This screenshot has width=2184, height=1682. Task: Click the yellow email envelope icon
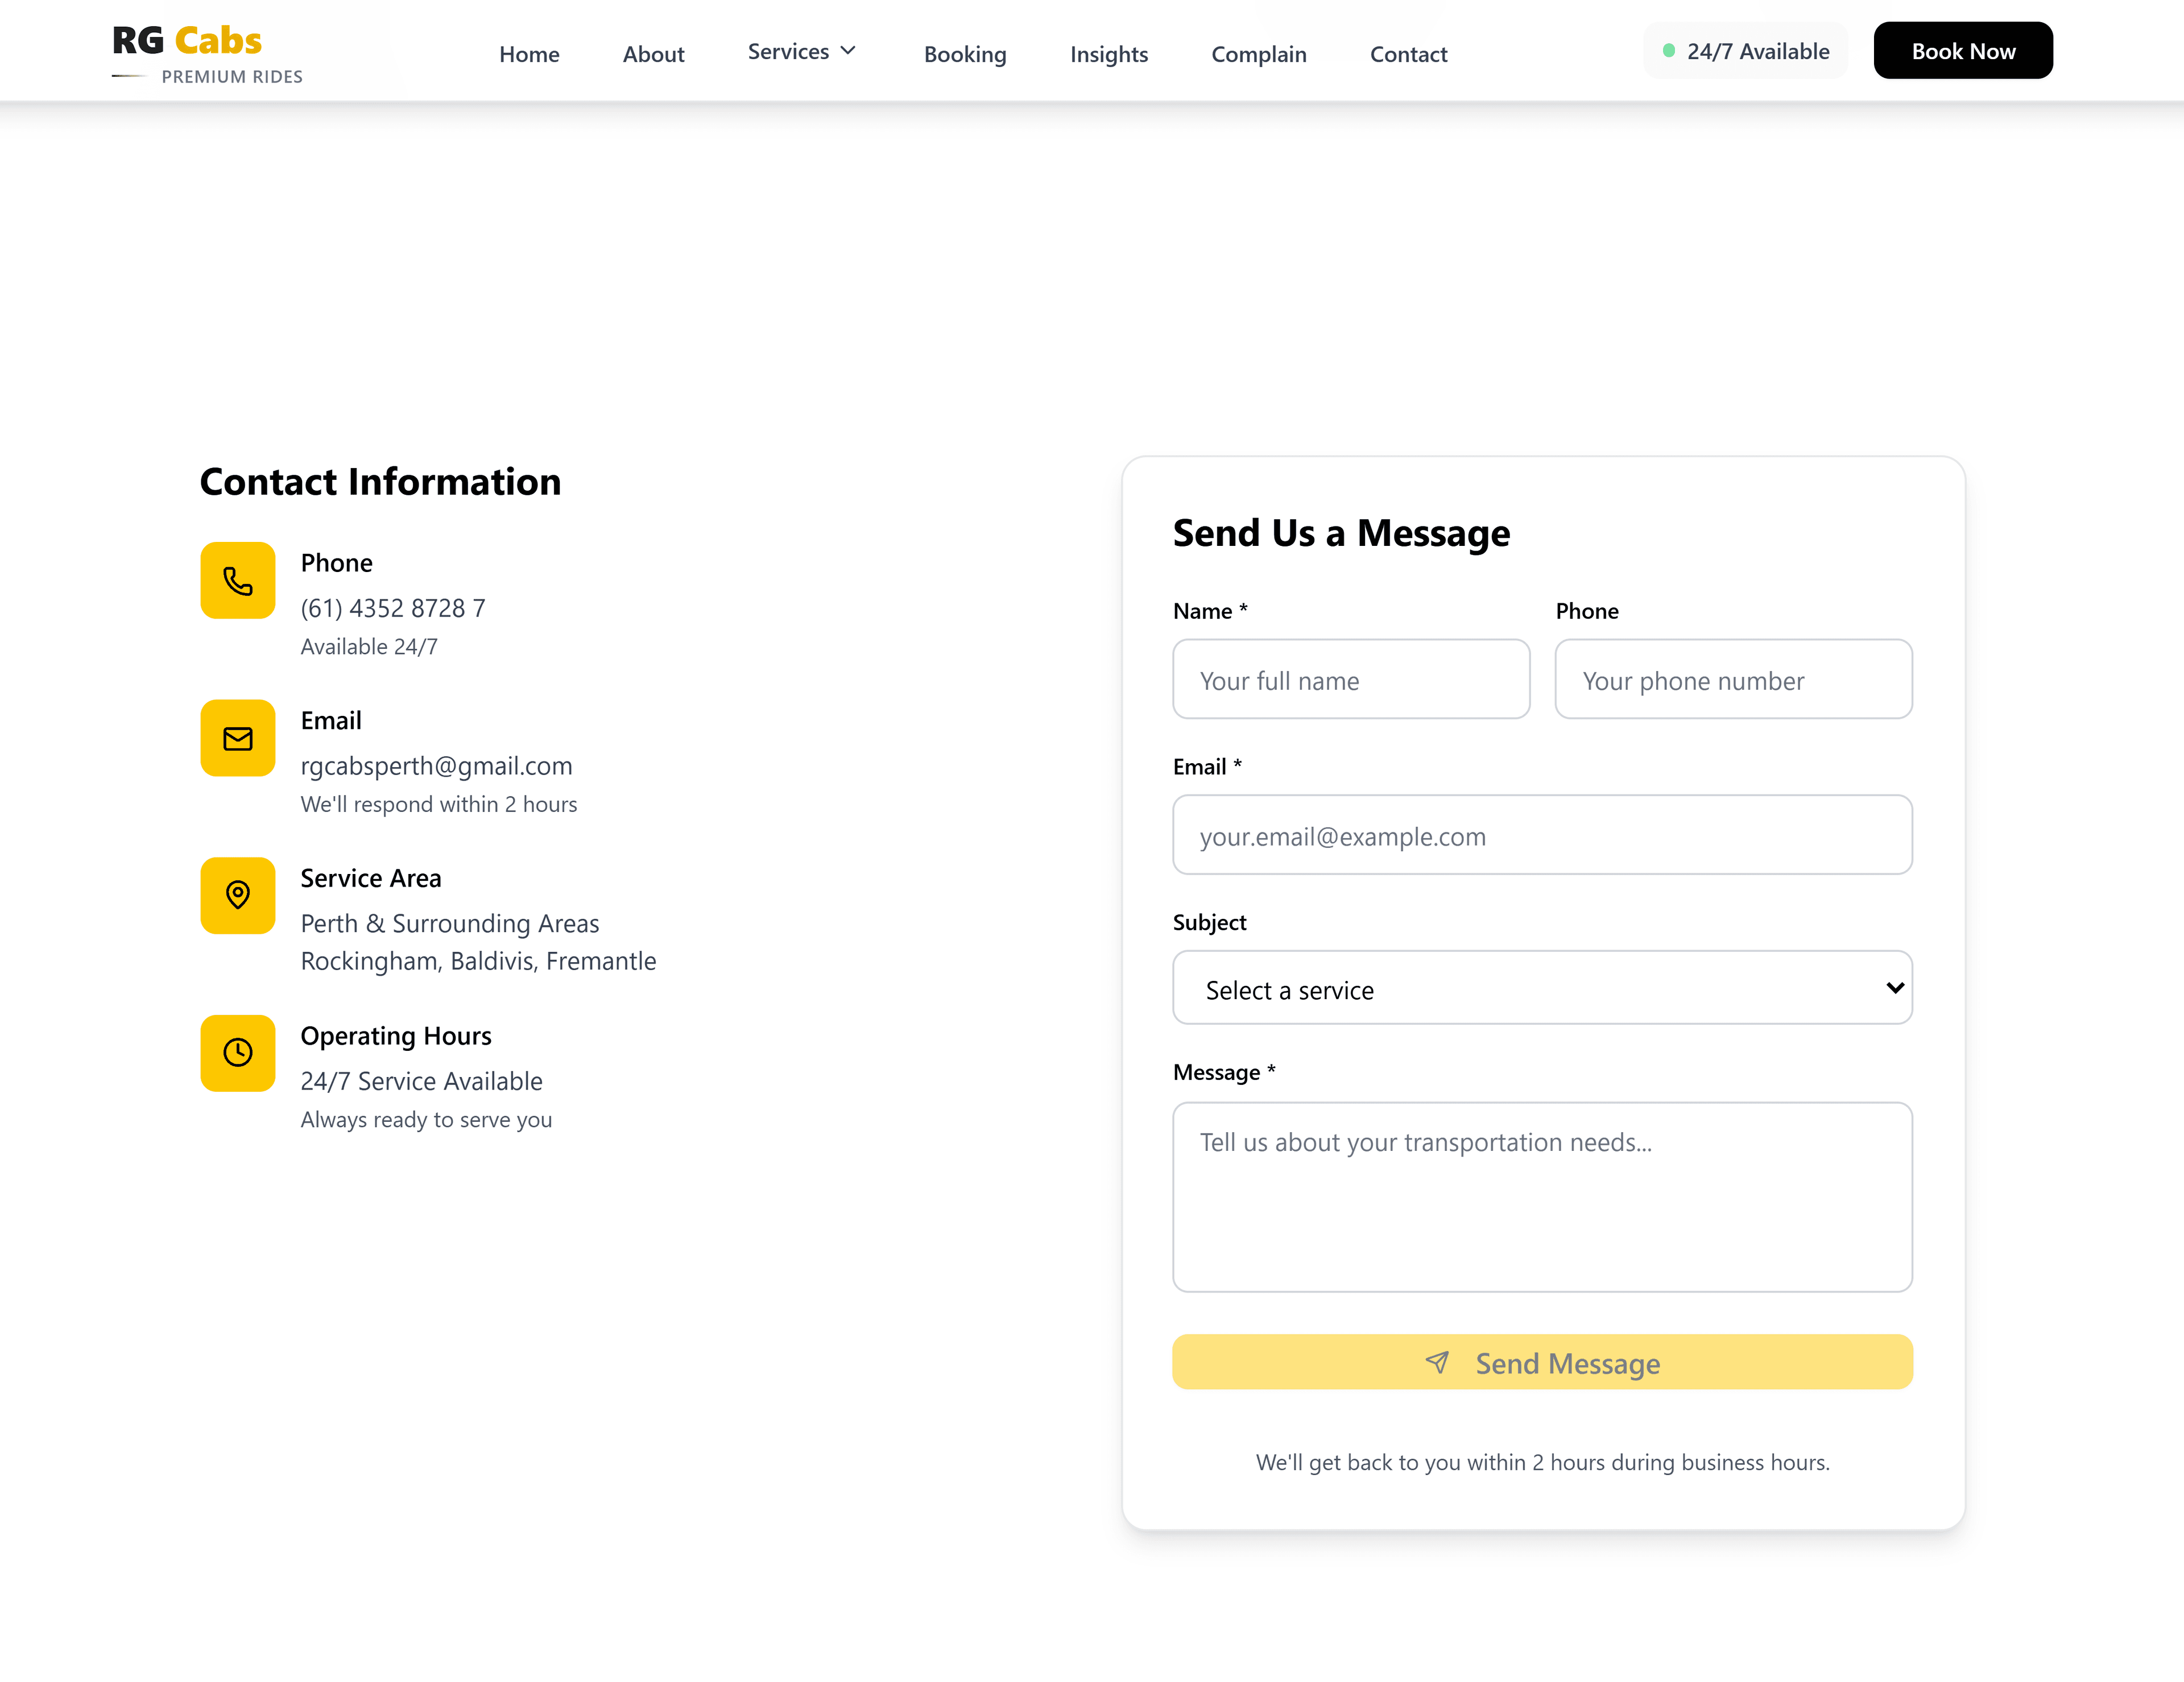click(237, 738)
